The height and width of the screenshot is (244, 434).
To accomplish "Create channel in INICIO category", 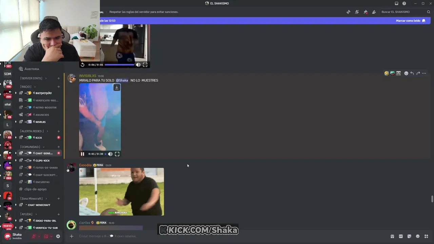I will 58,87.
